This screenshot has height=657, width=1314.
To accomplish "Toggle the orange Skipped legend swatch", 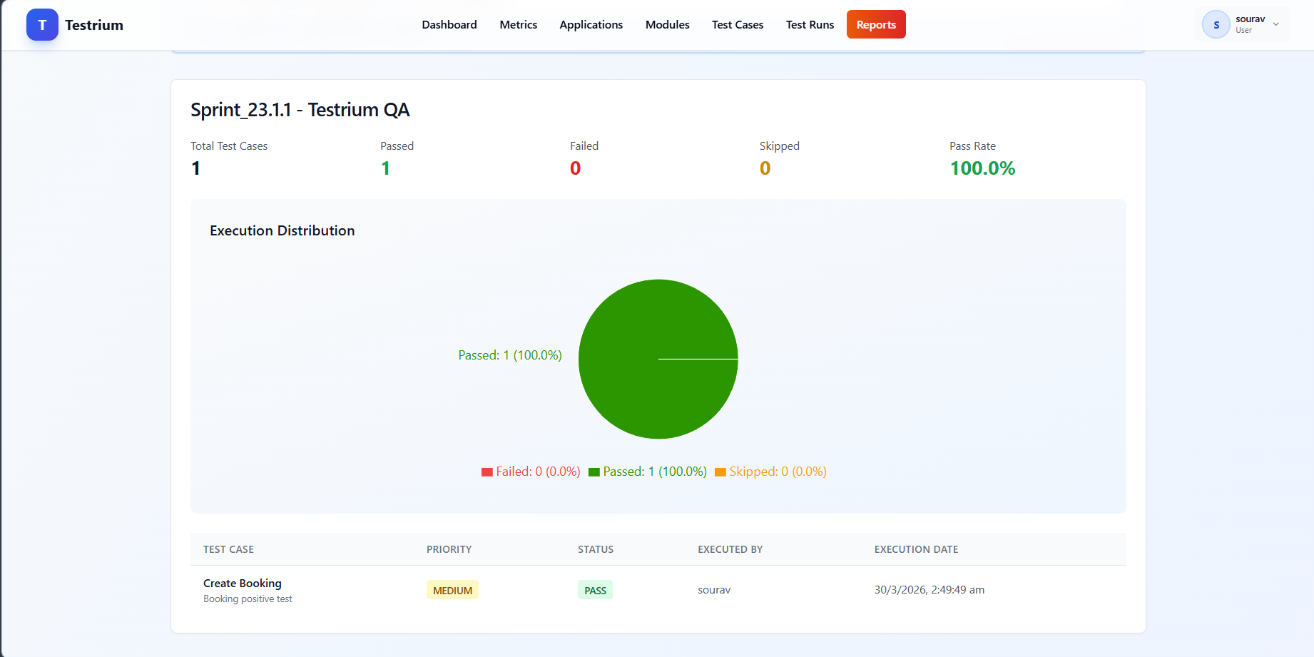I will click(720, 472).
